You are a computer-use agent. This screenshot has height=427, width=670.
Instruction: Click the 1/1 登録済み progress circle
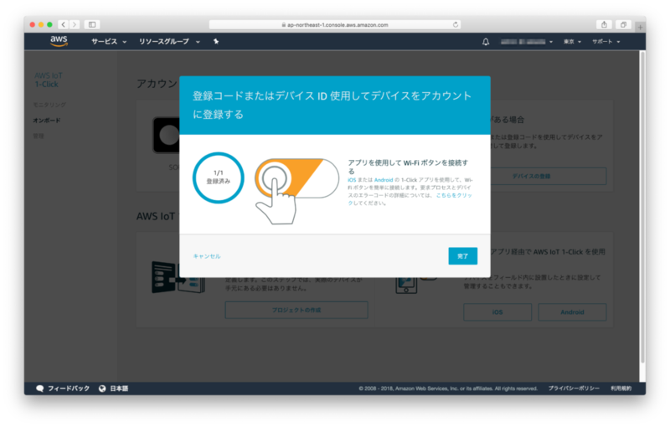click(219, 177)
